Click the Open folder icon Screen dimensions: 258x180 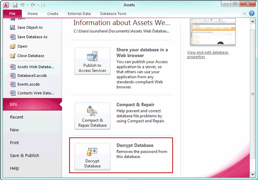click(13, 47)
